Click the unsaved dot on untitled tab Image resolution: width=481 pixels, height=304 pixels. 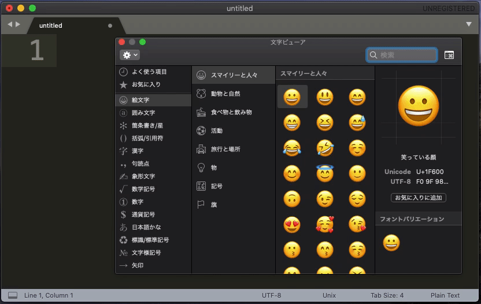point(110,26)
